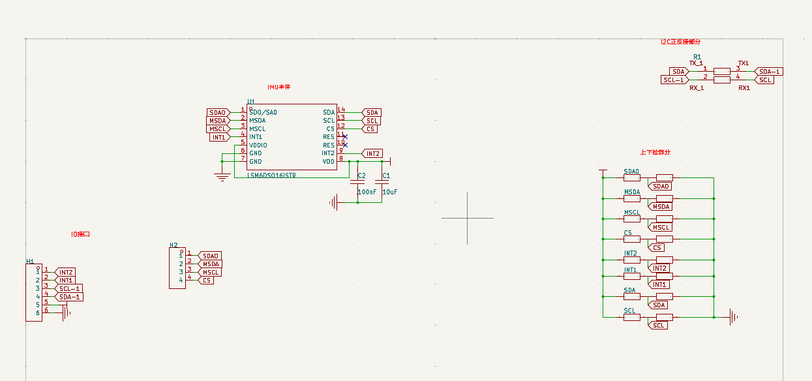The height and width of the screenshot is (381, 812).
Task: Click no-connect marker on pin 11 RES
Action: click(345, 137)
